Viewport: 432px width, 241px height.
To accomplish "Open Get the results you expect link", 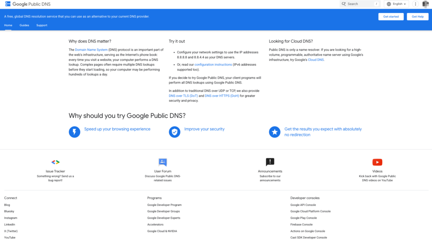I will click(323, 132).
